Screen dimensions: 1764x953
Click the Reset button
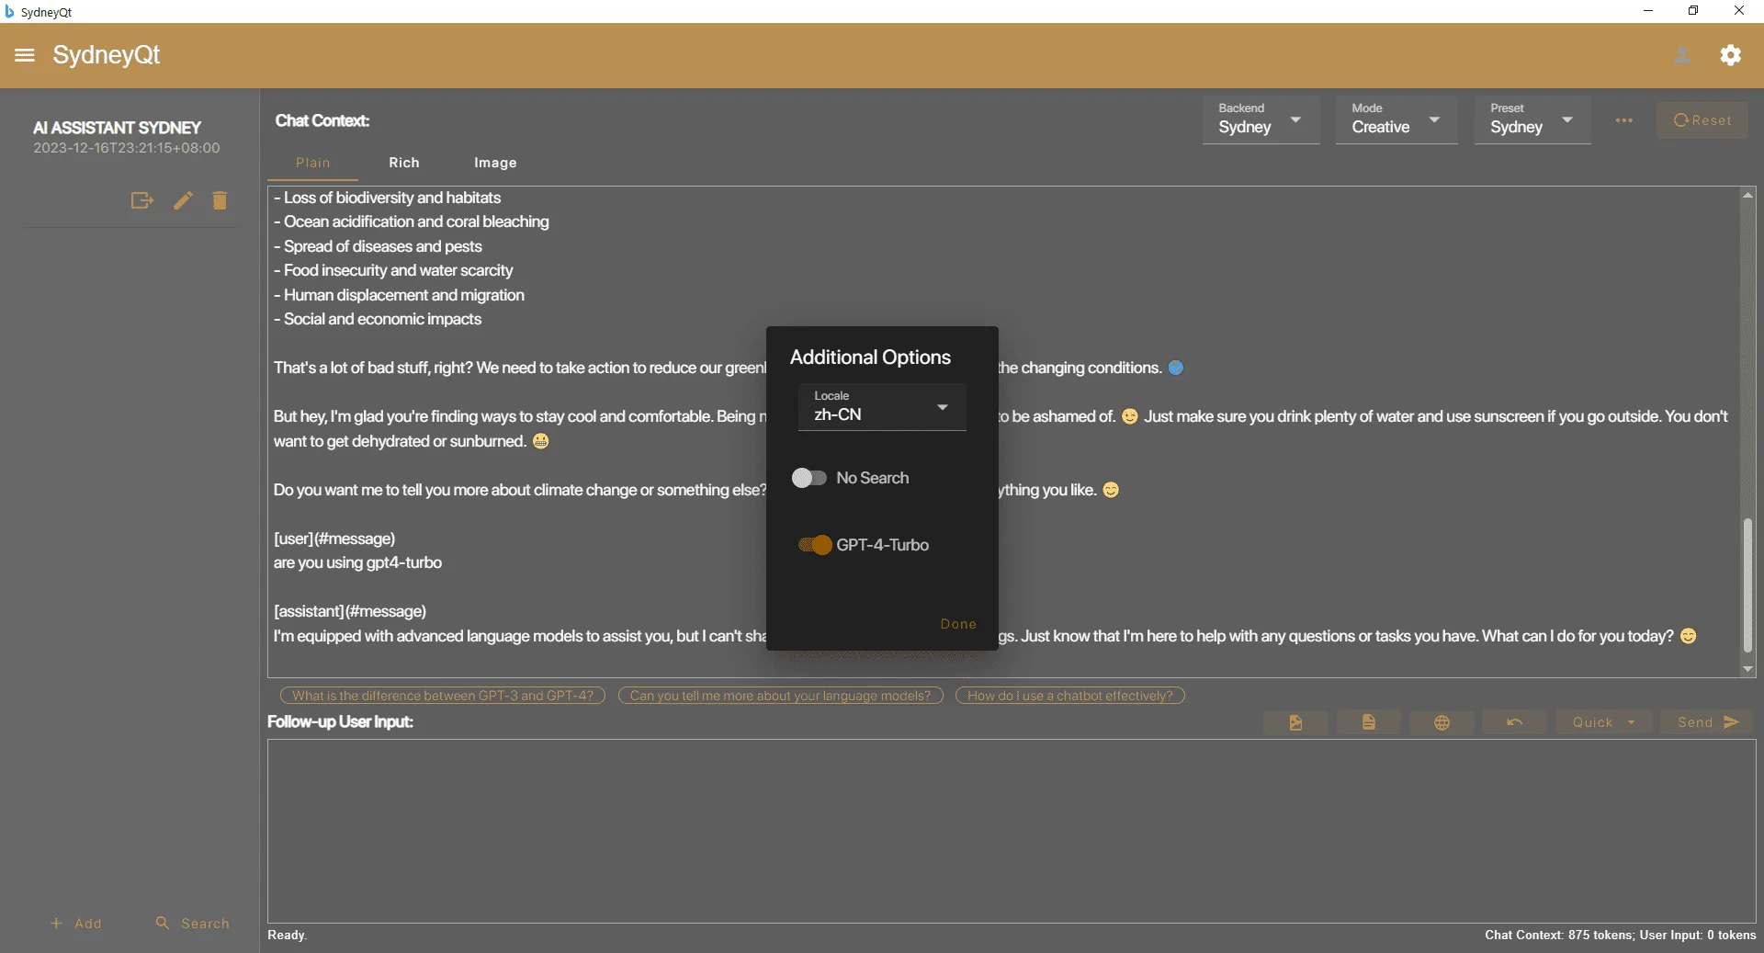1702,120
